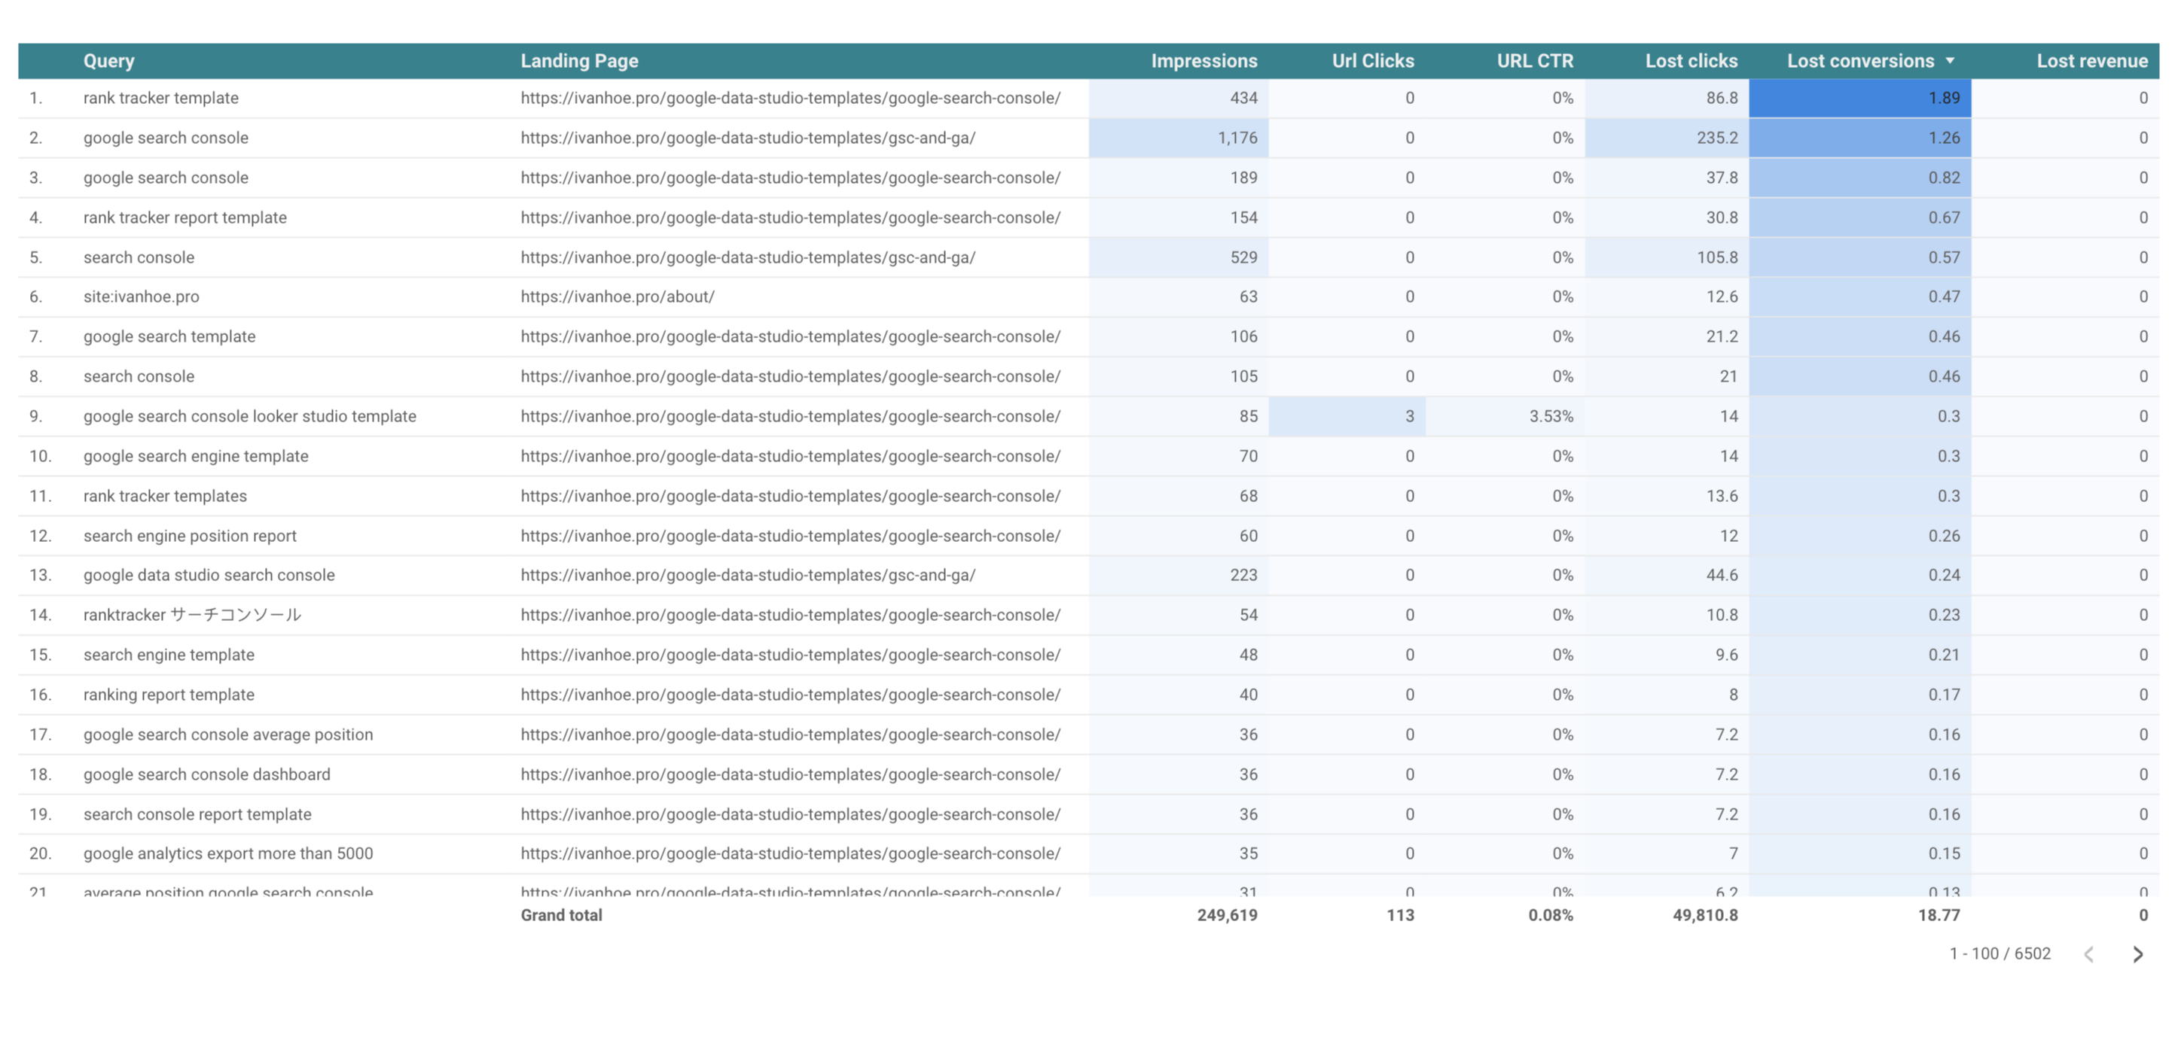Viewport: 2178px width, 1037px height.
Task: Select the query 'rank tracker template'
Action: pos(160,98)
